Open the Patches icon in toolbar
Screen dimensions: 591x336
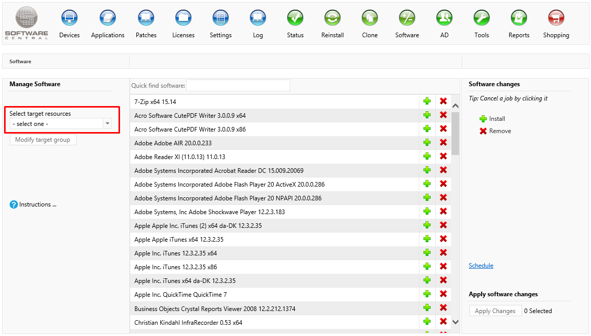[146, 18]
